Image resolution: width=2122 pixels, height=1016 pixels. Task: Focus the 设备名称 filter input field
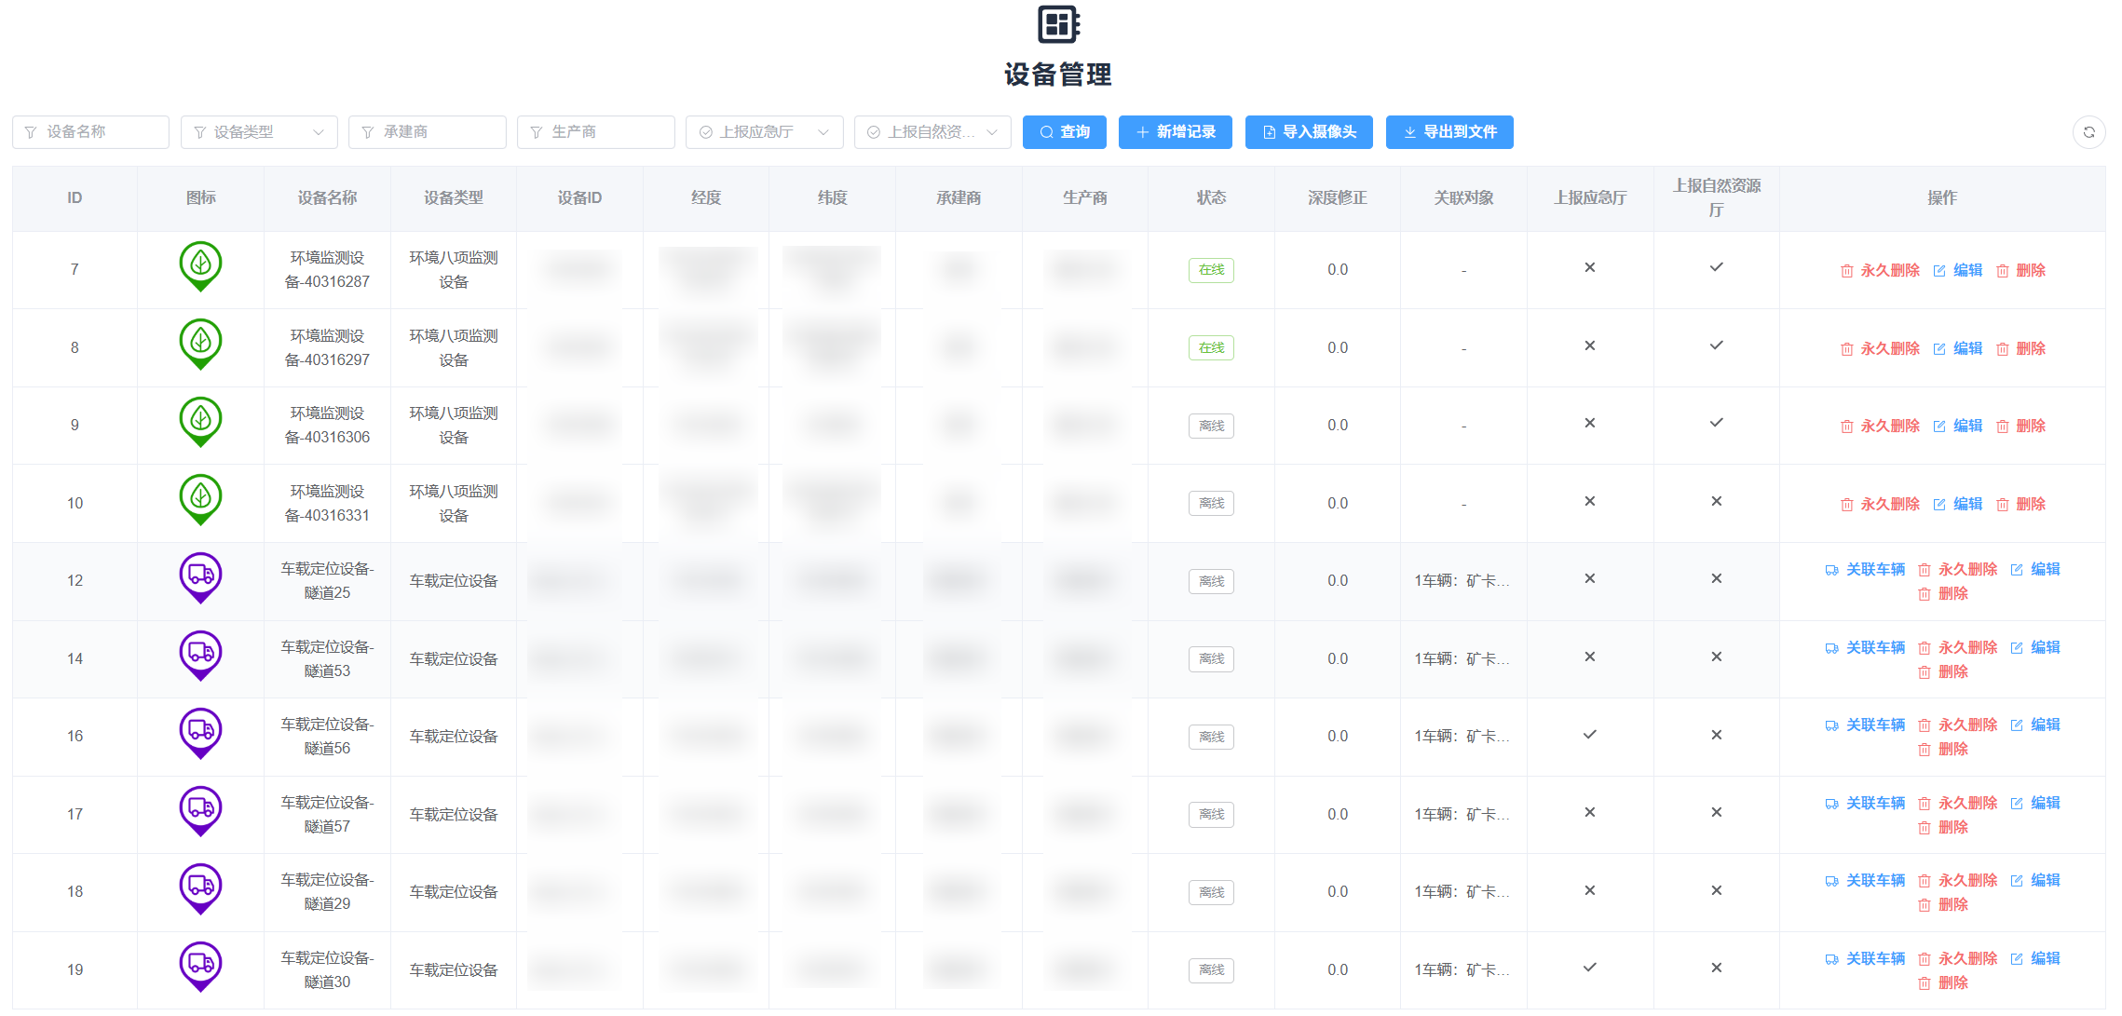pos(91,132)
